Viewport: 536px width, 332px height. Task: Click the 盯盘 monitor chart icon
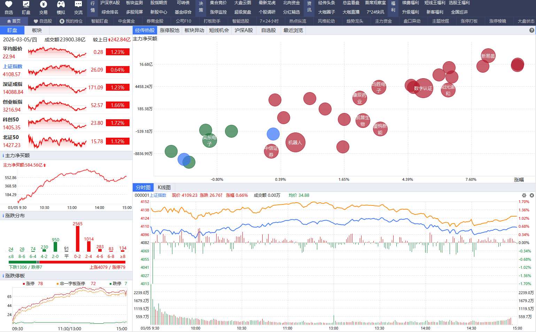(x=26, y=5)
